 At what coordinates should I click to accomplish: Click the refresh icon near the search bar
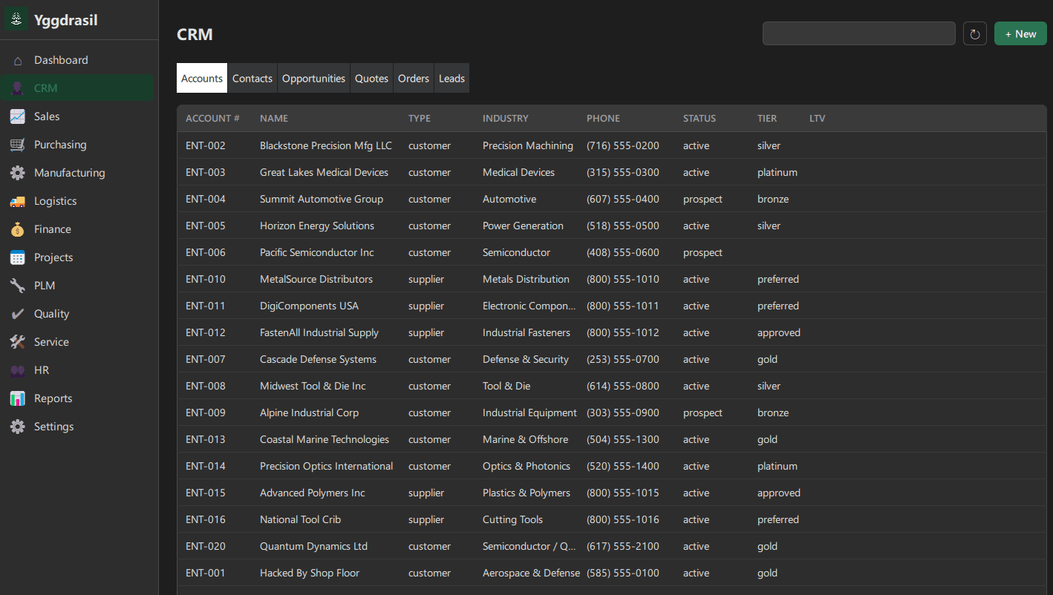pos(974,33)
